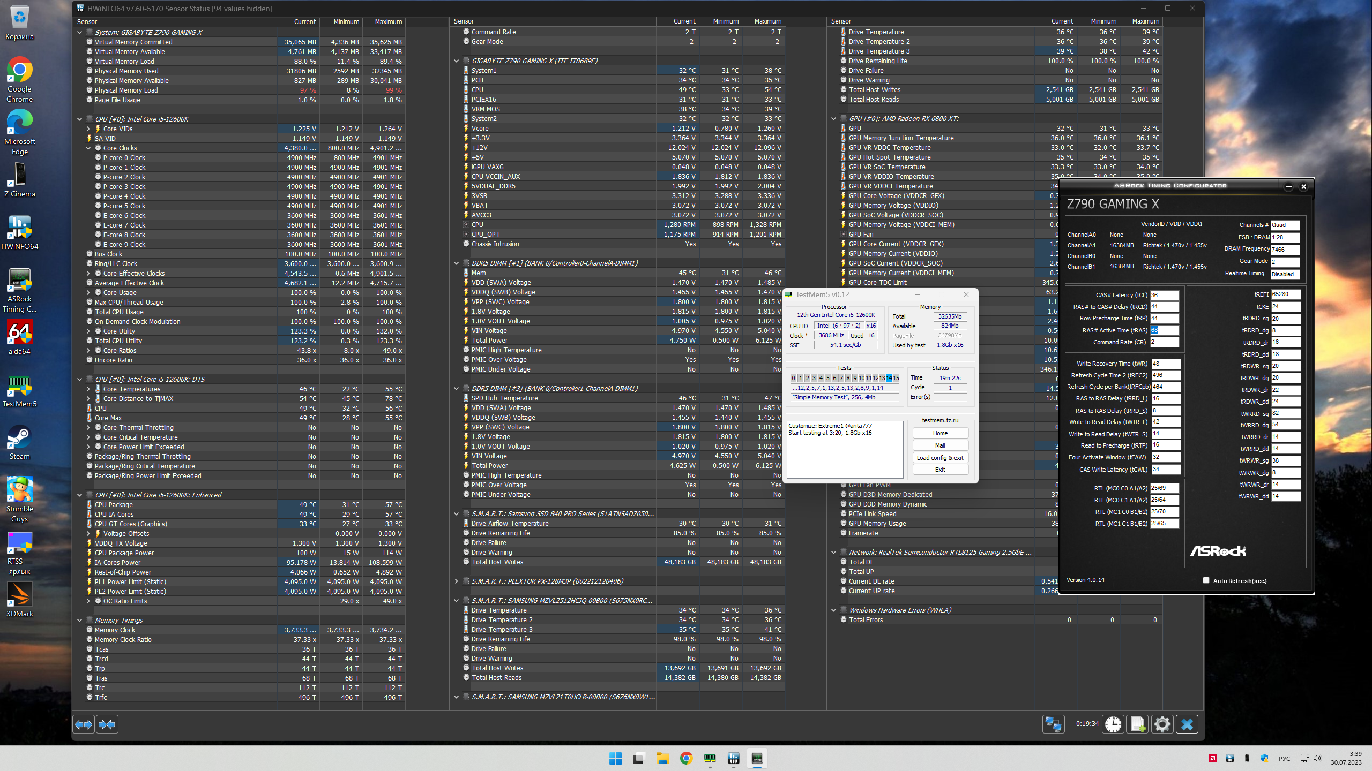Viewport: 1372px width, 771px height.
Task: Click the blue X close sensors icon
Action: [x=1187, y=724]
